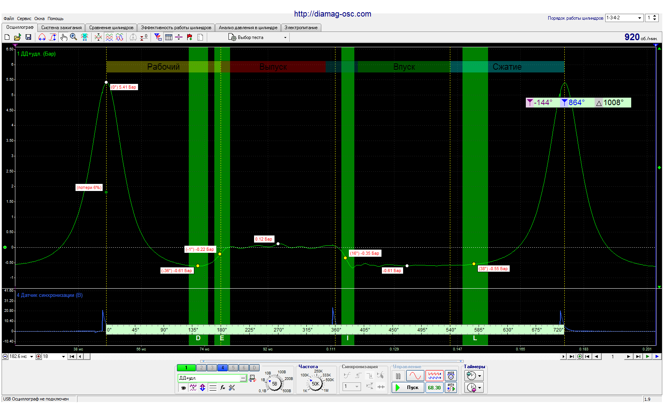Toggle channel visibility eye icon
This screenshot has height=404, width=667.
183,388
